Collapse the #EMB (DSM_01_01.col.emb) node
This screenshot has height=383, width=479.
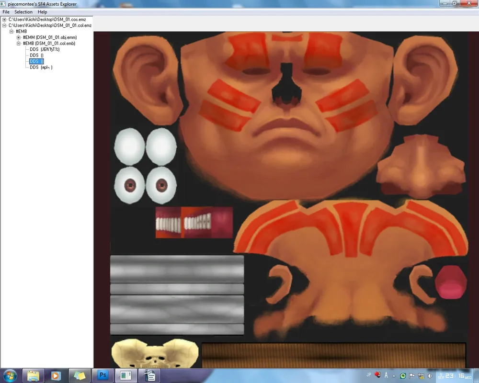(19, 43)
